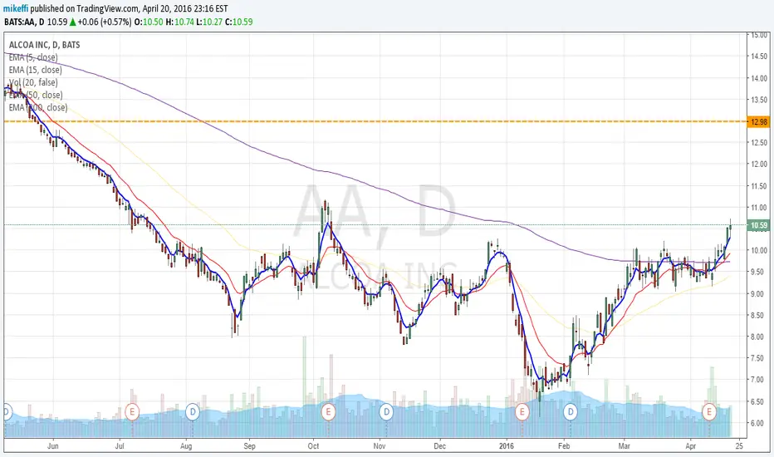Viewport: 774px width, 457px height.
Task: Click the Nov label on time axis
Action: tap(380, 446)
